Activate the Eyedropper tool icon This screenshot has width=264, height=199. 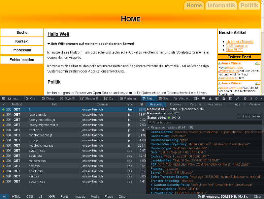click(x=238, y=98)
